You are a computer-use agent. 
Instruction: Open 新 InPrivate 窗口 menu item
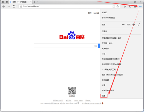(108, 18)
